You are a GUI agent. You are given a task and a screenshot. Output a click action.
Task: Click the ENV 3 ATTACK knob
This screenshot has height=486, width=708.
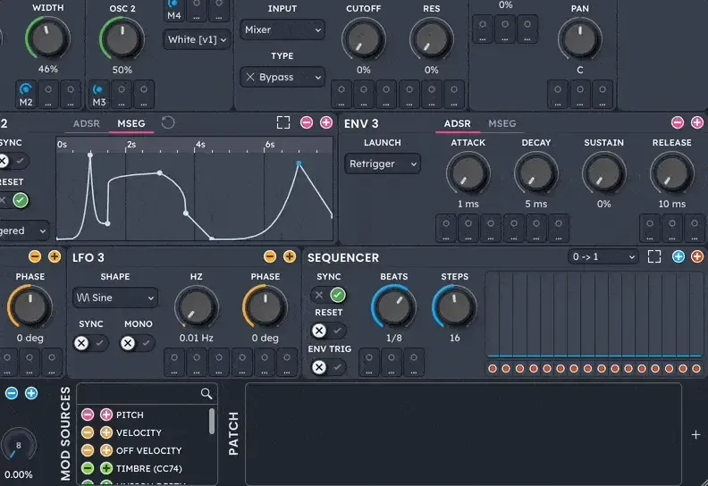pyautogui.click(x=468, y=173)
